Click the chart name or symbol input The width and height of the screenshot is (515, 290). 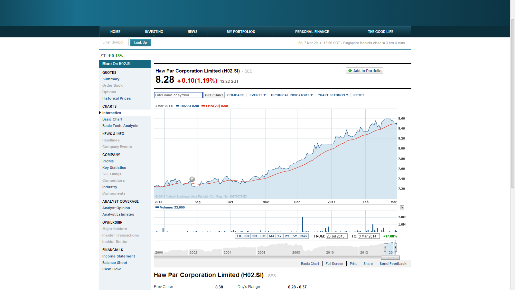178,95
